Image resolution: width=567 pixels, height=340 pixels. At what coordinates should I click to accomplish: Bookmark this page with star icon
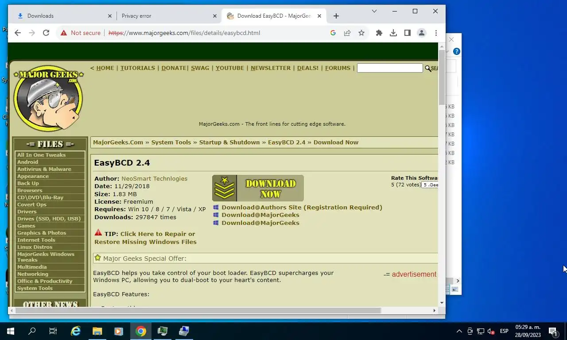[x=361, y=33]
